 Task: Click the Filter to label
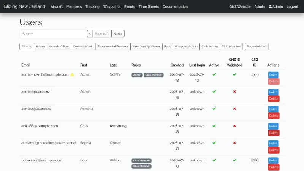(27, 46)
